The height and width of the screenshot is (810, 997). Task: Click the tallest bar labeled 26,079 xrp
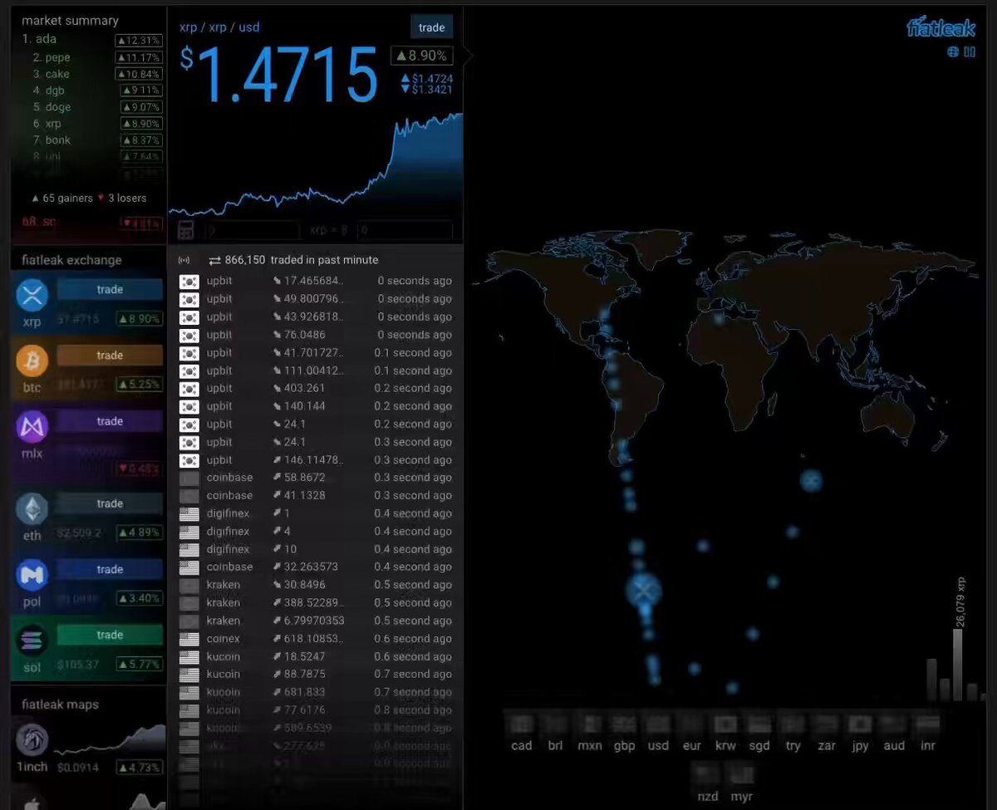957,665
